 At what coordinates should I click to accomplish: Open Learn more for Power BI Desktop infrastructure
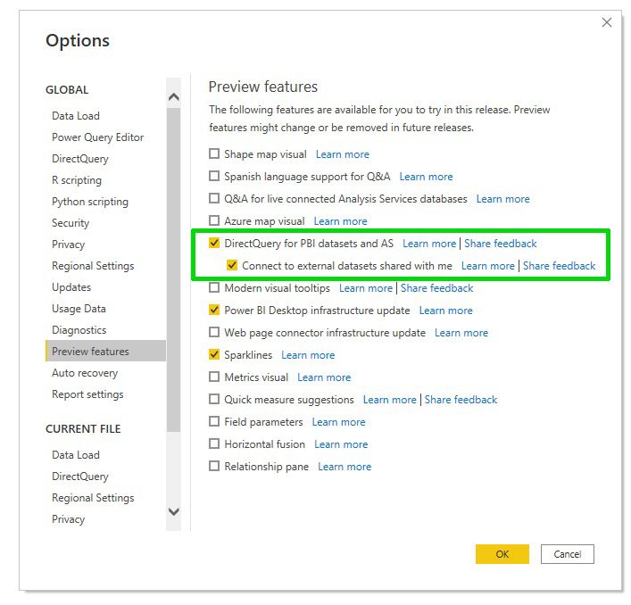[x=446, y=311]
